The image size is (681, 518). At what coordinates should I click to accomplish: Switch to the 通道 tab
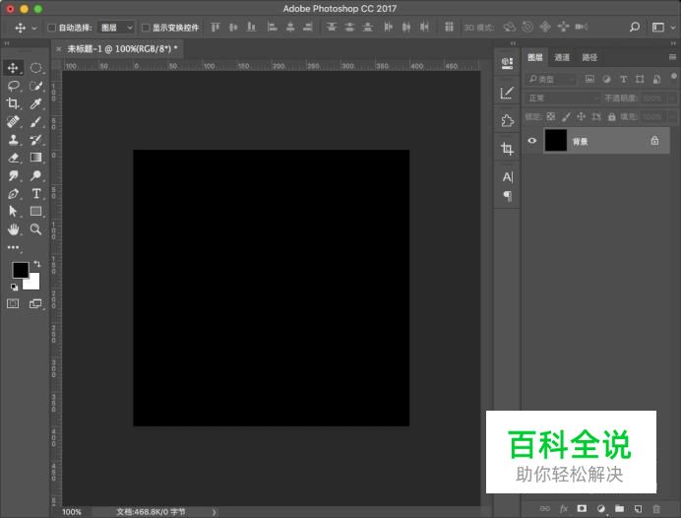pyautogui.click(x=562, y=58)
